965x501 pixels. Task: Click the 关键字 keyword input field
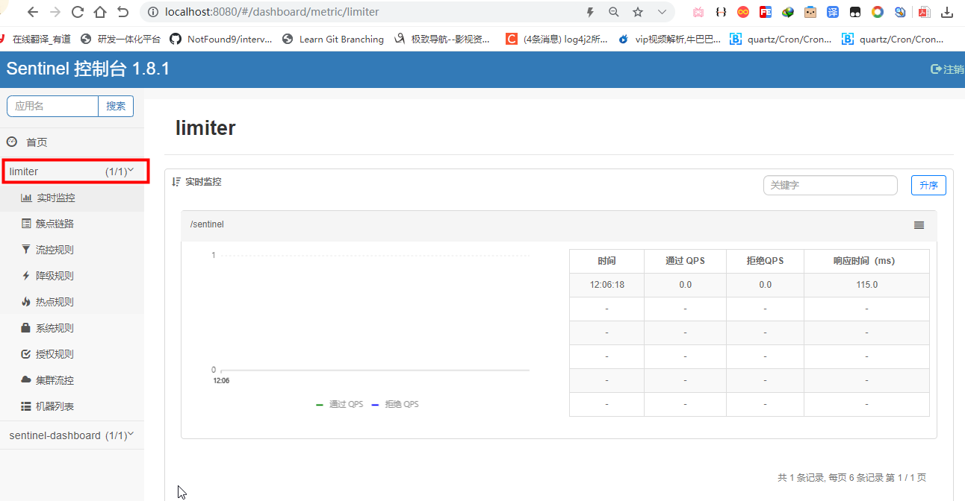coord(830,185)
